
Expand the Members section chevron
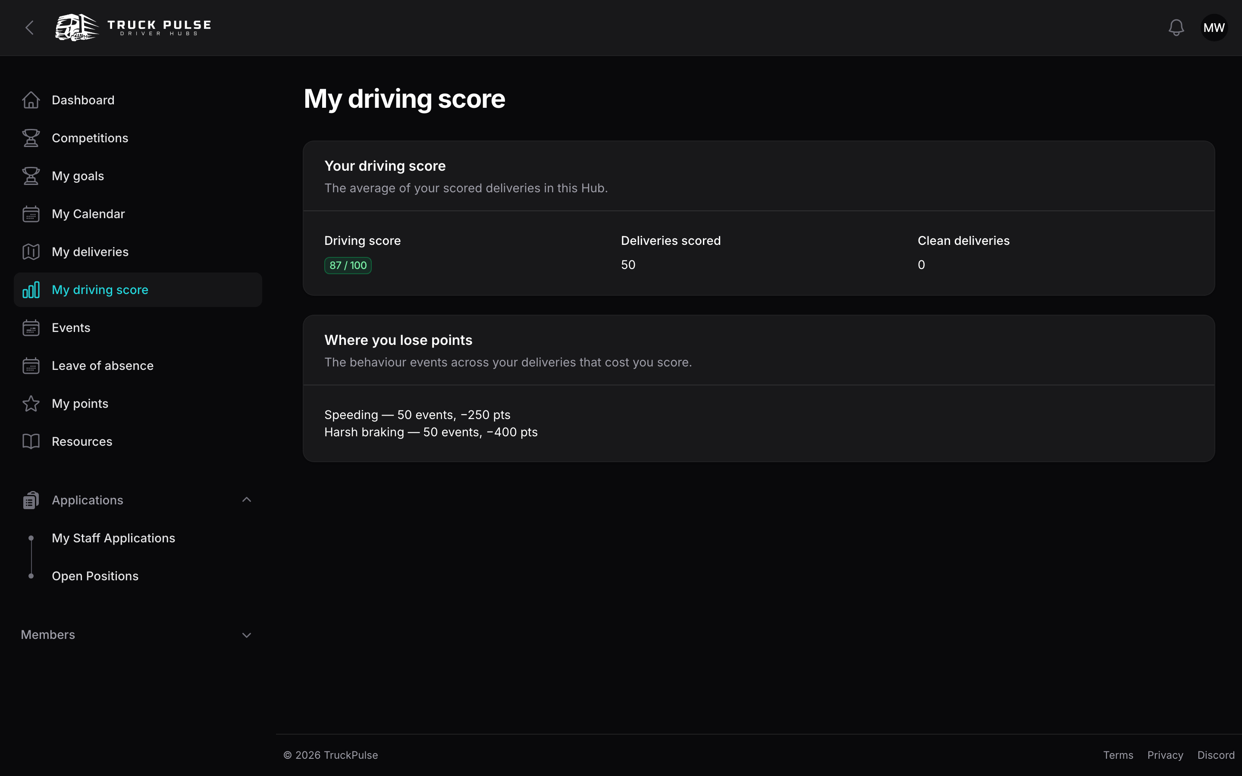coord(246,635)
